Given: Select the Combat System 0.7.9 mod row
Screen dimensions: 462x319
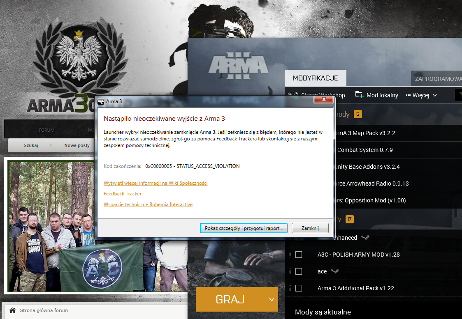Looking at the screenshot, I should coord(398,150).
